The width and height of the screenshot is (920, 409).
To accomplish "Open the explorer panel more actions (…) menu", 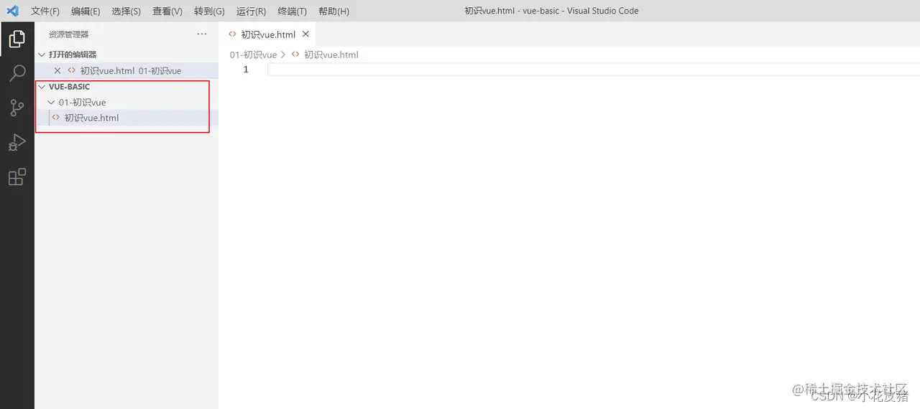I will coord(202,34).
